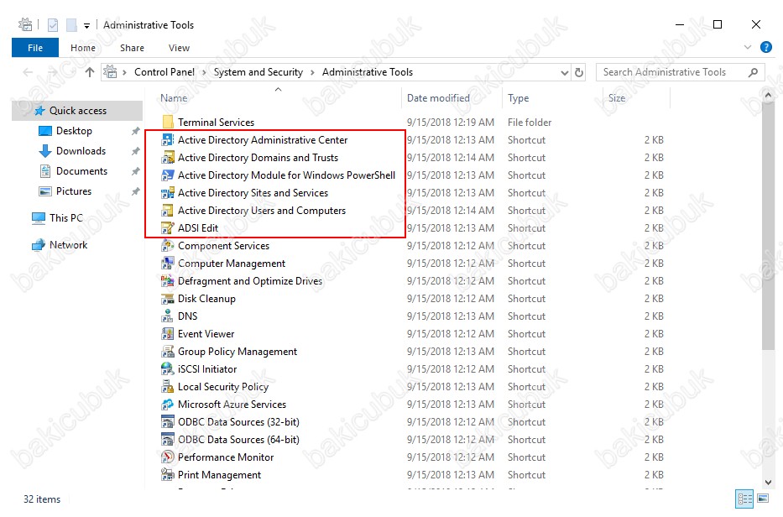
Task: Click the Help question mark icon
Action: [x=765, y=48]
